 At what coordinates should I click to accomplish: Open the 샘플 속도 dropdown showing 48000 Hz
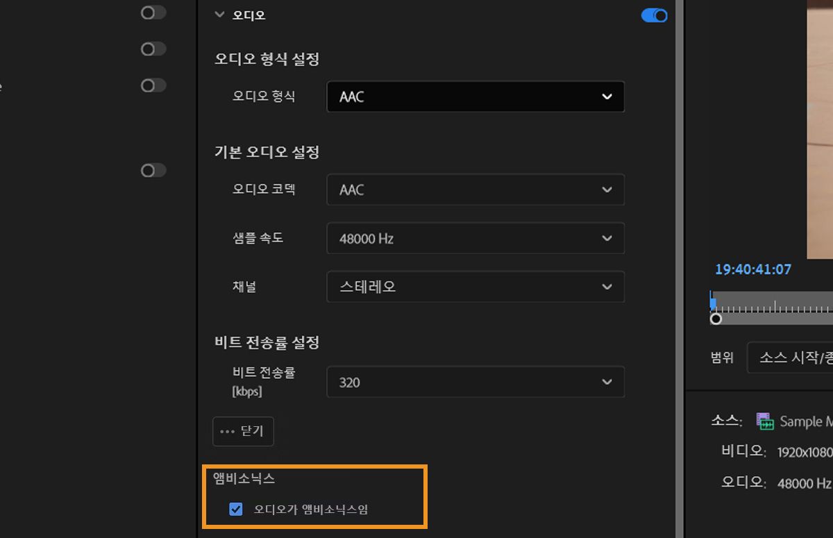click(x=476, y=238)
